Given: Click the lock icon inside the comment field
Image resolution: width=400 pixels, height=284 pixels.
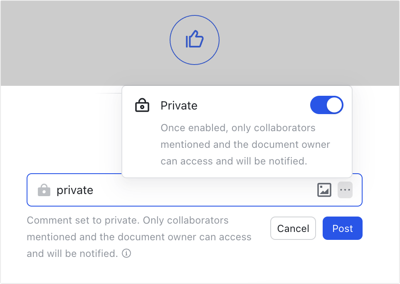Looking at the screenshot, I should point(44,190).
